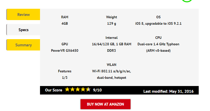Click the Our Score label
210x111 pixels.
pos(54,90)
